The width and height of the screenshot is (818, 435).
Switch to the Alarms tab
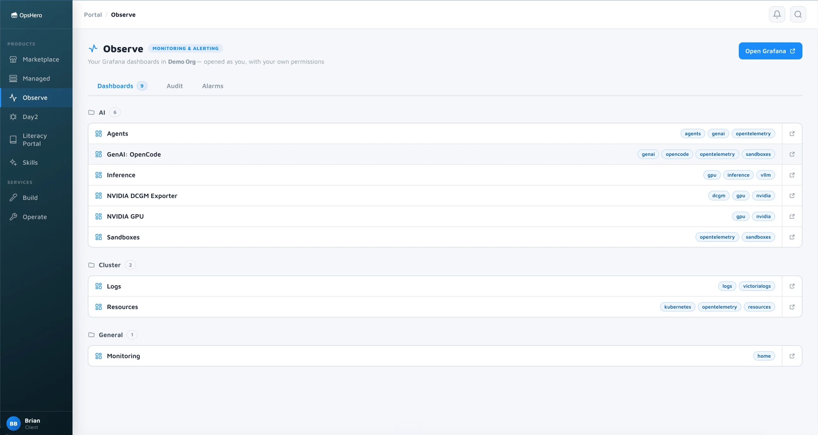212,86
